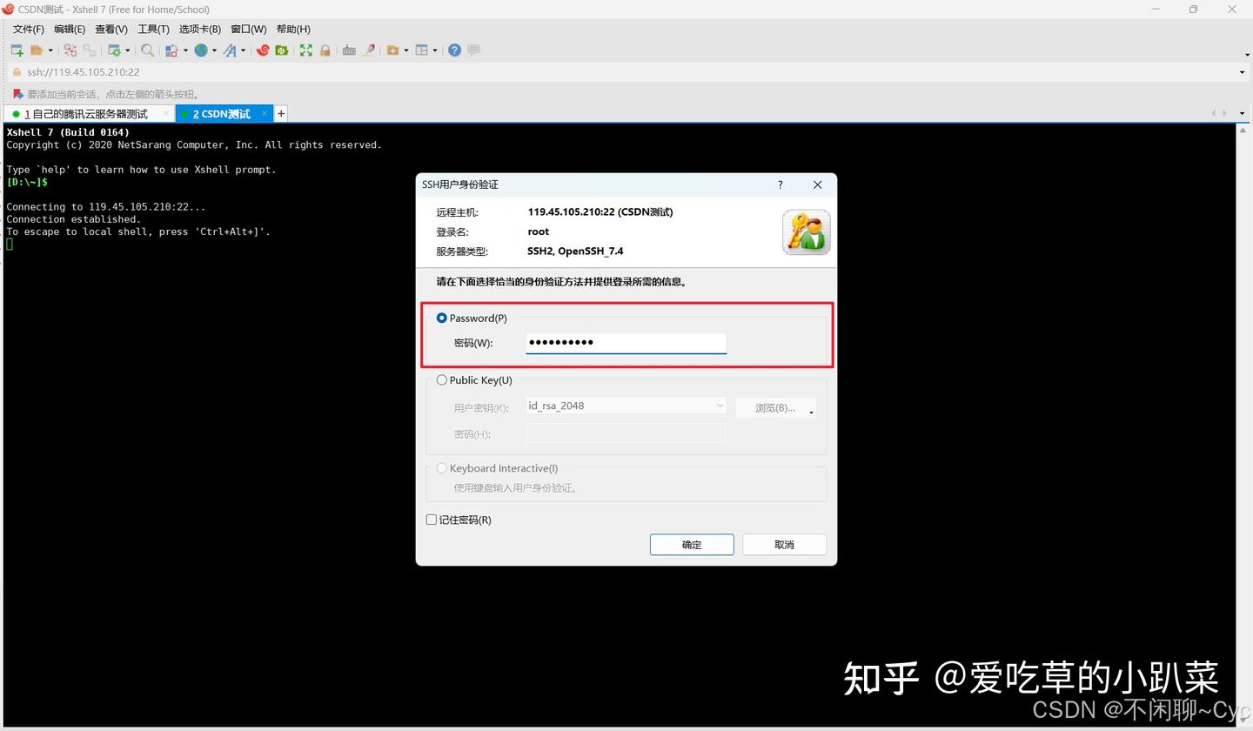Lock the session with padlock icon
The image size is (1253, 731).
click(x=325, y=50)
